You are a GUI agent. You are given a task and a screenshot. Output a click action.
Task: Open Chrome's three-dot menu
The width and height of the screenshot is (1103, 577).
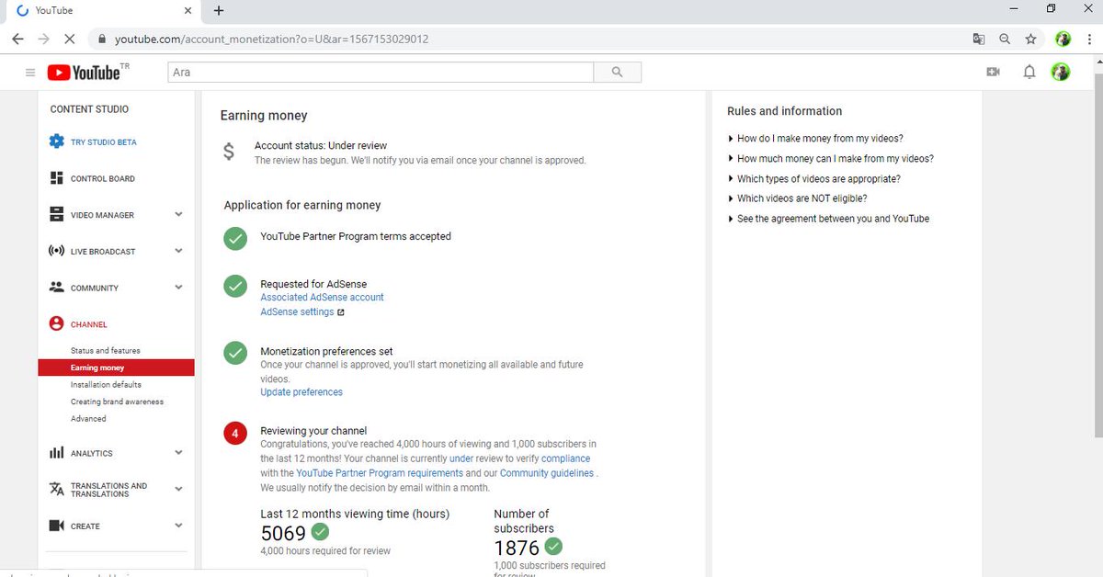coord(1089,40)
